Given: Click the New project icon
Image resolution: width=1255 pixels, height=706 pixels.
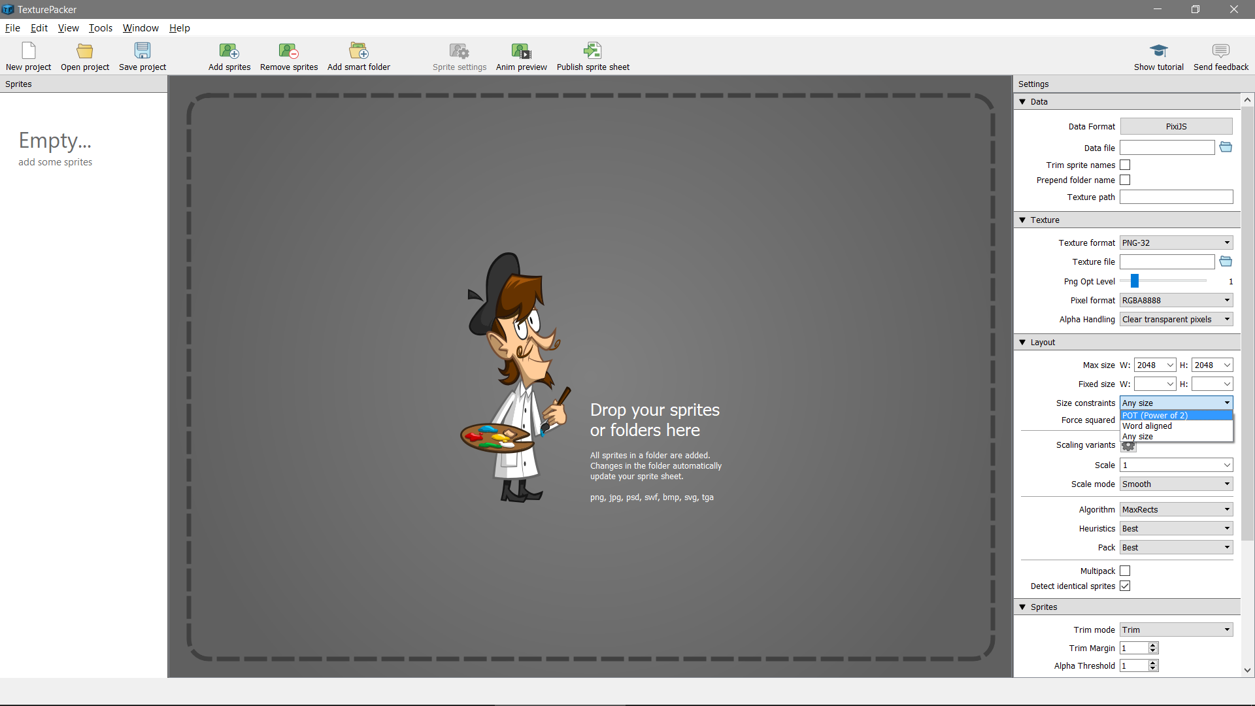Looking at the screenshot, I should pos(28,50).
